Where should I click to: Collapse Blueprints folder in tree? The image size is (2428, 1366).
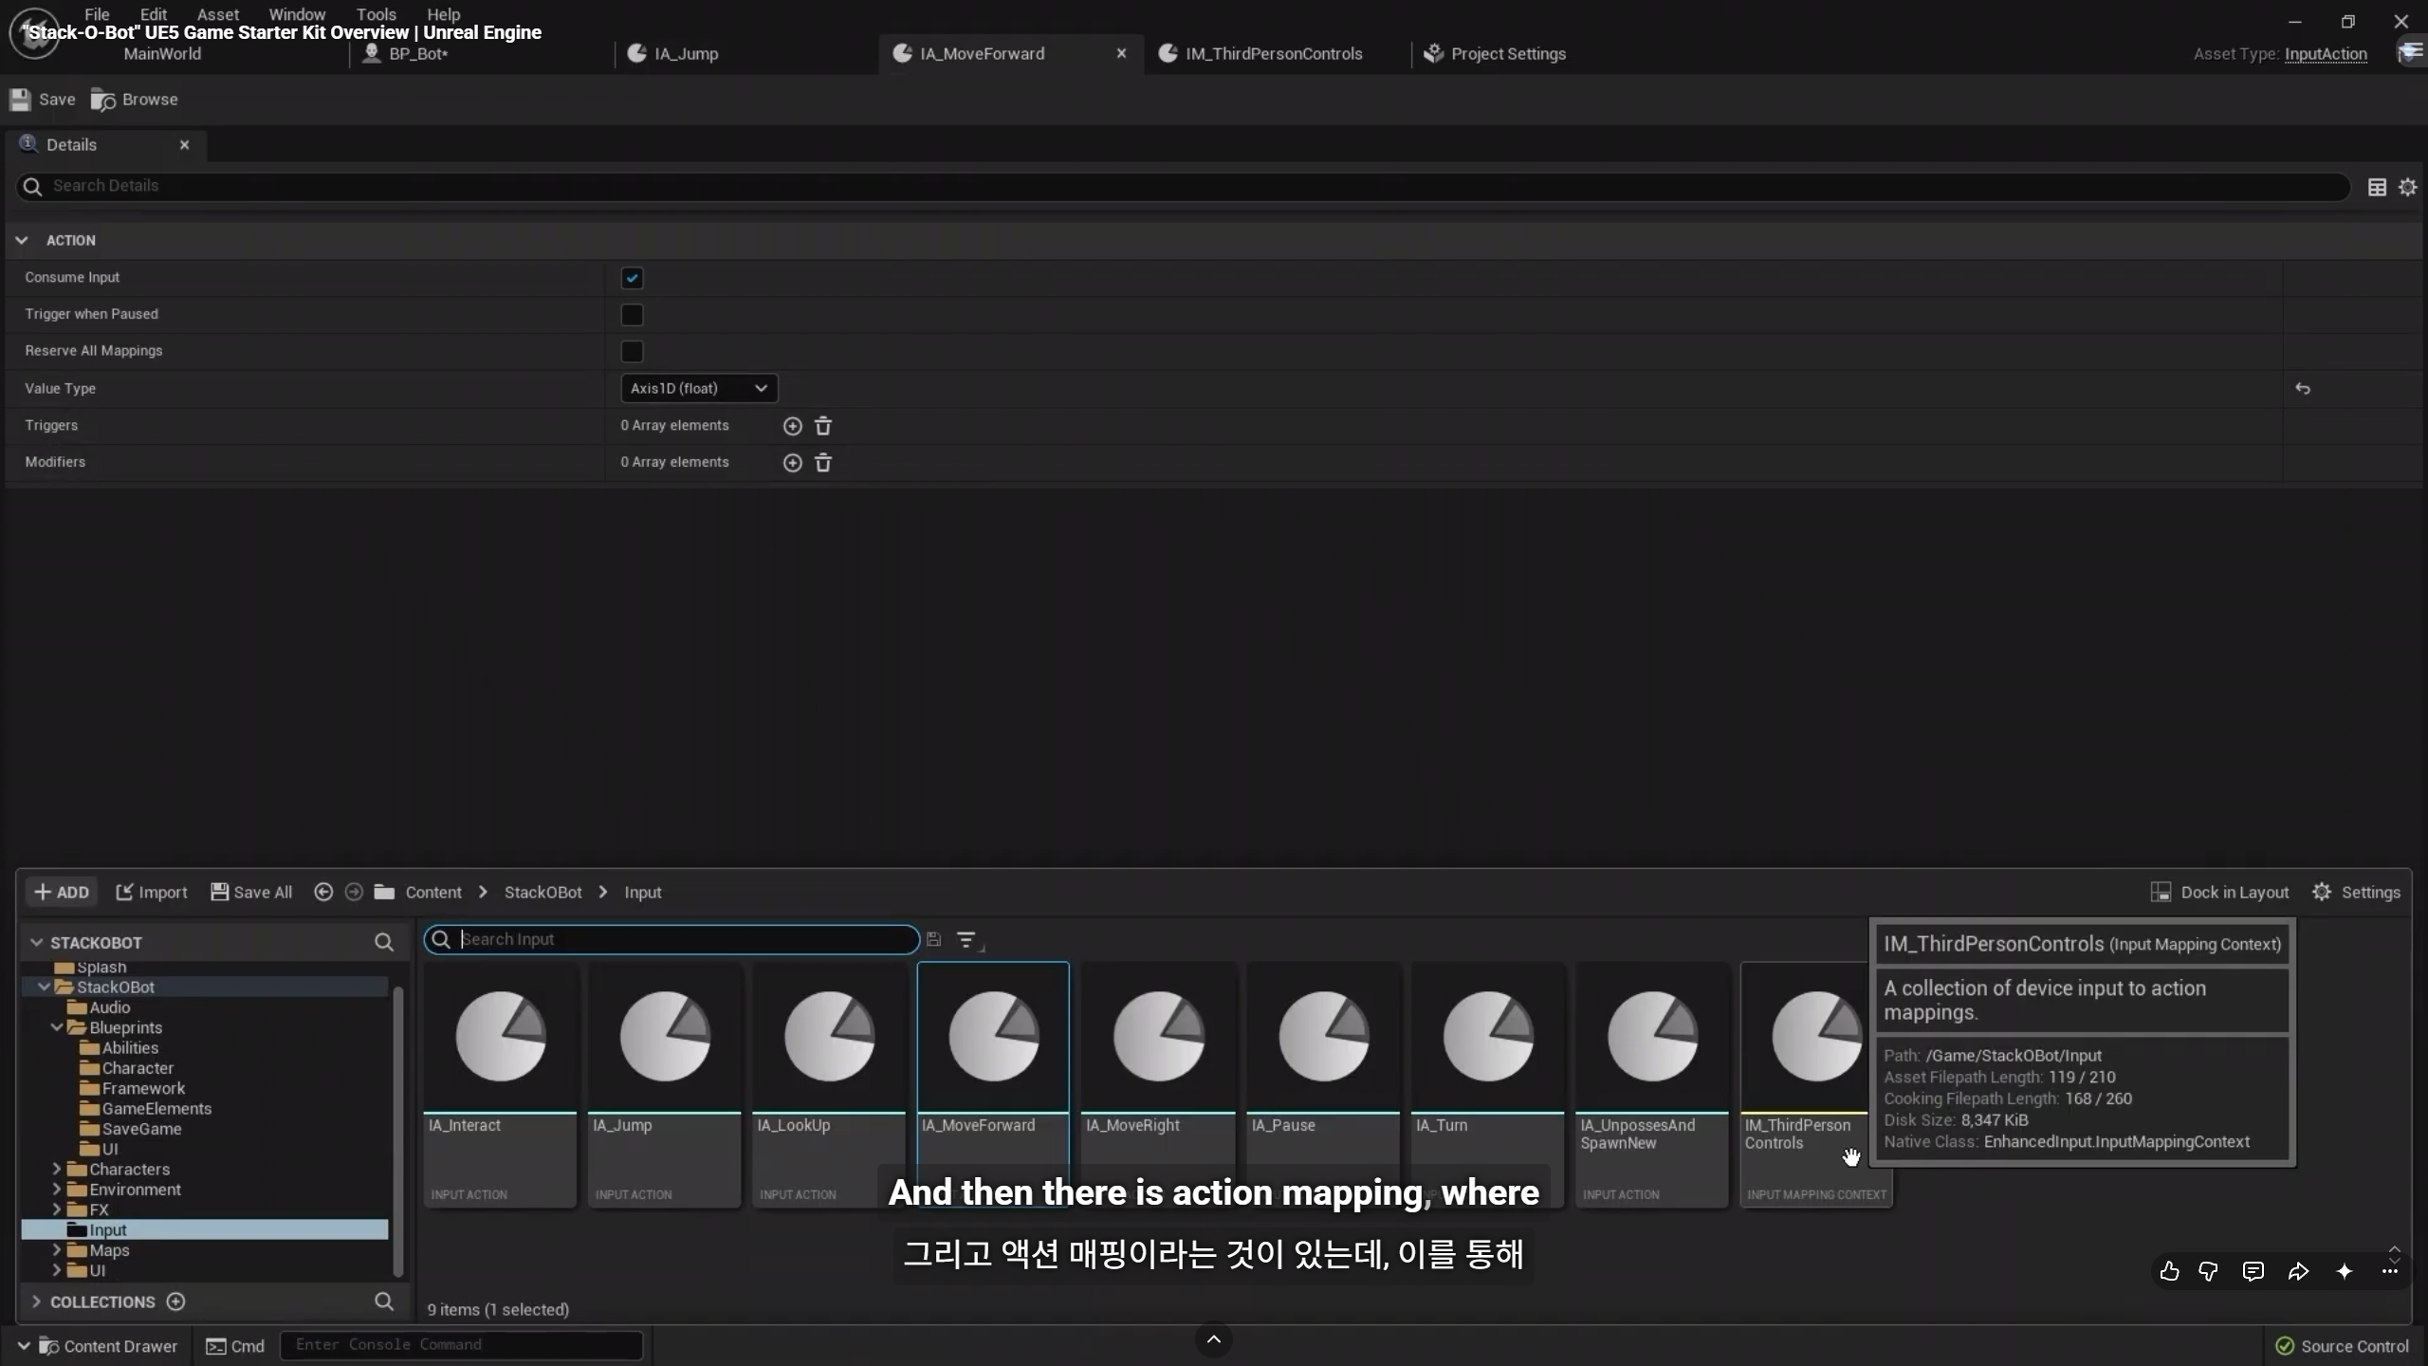click(57, 1027)
